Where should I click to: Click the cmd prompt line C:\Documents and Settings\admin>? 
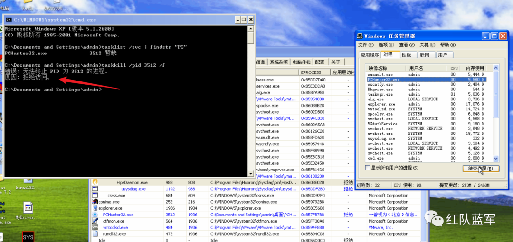[x=53, y=90]
